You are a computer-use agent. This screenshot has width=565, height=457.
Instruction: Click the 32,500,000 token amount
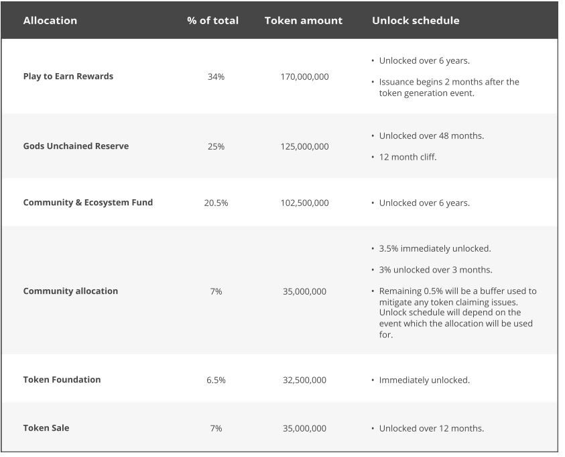pyautogui.click(x=304, y=380)
